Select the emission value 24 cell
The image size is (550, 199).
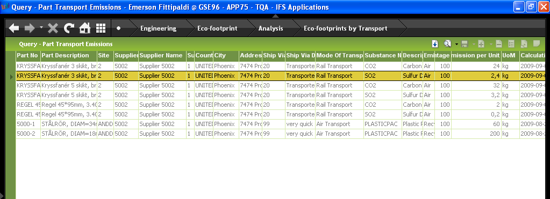coord(476,66)
